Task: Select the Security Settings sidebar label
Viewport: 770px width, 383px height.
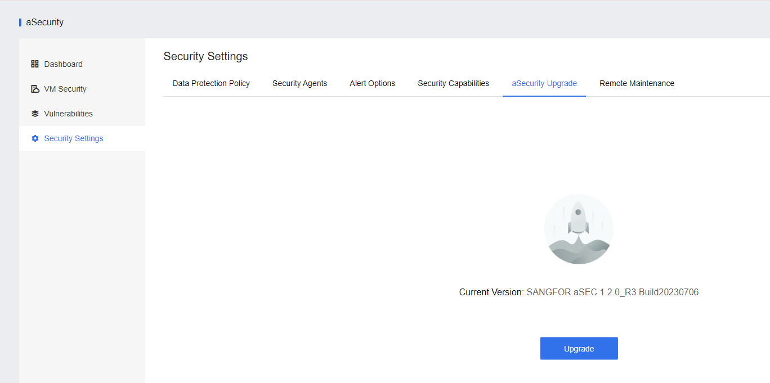Action: click(x=74, y=138)
